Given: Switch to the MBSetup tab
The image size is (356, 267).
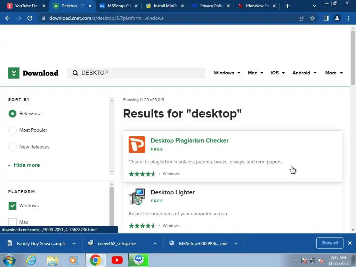Looking at the screenshot, I should pyautogui.click(x=119, y=6).
